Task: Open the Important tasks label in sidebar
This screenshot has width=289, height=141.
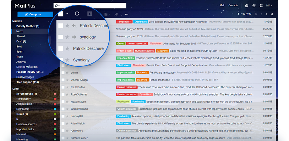Action: 25,129
